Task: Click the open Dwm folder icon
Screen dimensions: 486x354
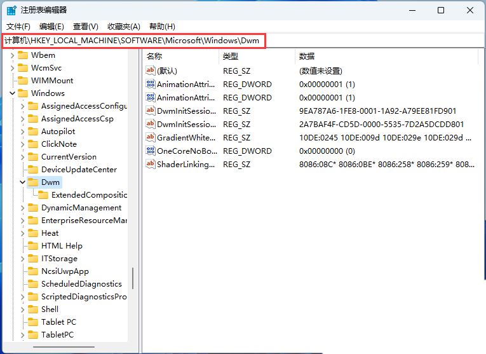Action: pos(33,182)
